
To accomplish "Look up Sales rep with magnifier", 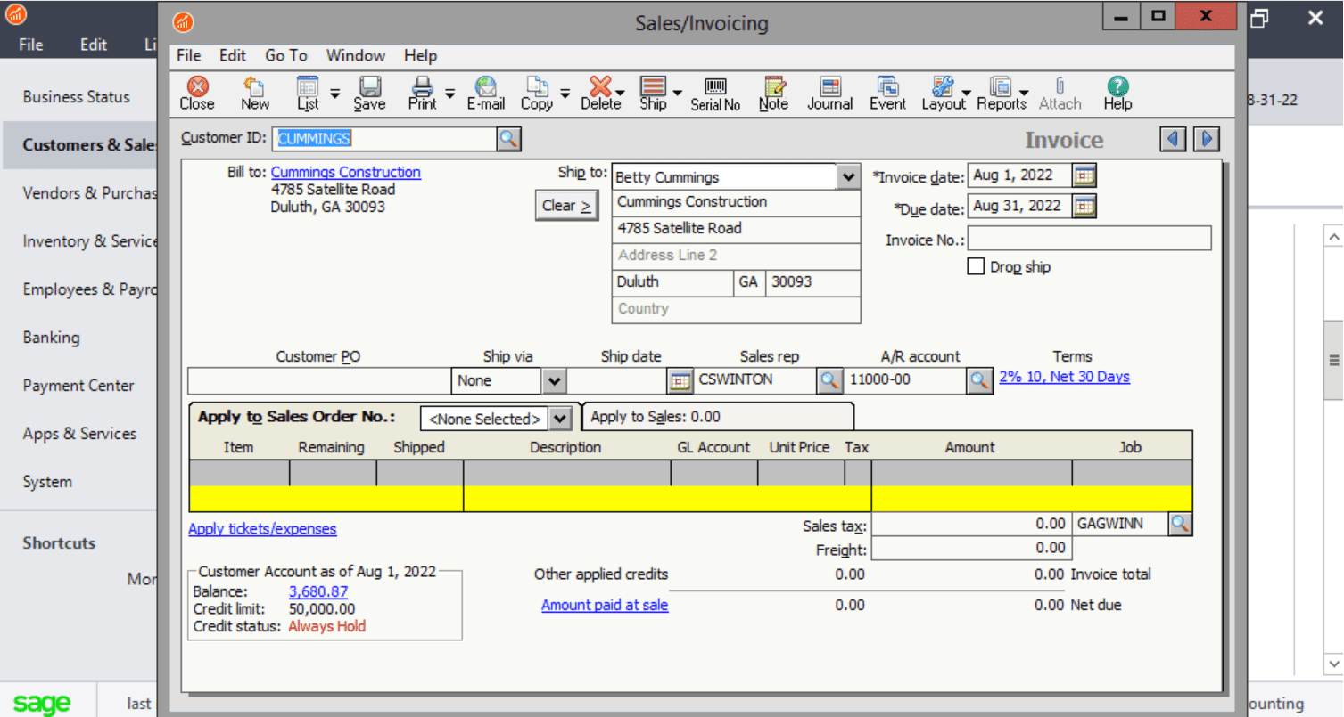I will click(x=829, y=380).
